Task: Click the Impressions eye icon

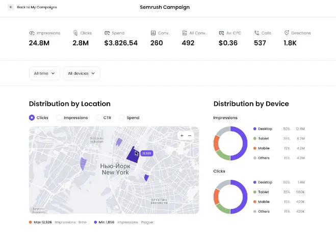Action: pyautogui.click(x=32, y=33)
